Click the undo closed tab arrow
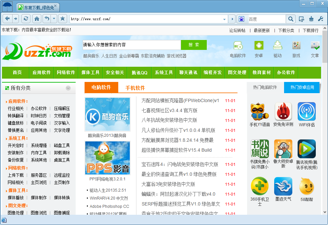Viewport: 328px width, 225px height. (47, 19)
